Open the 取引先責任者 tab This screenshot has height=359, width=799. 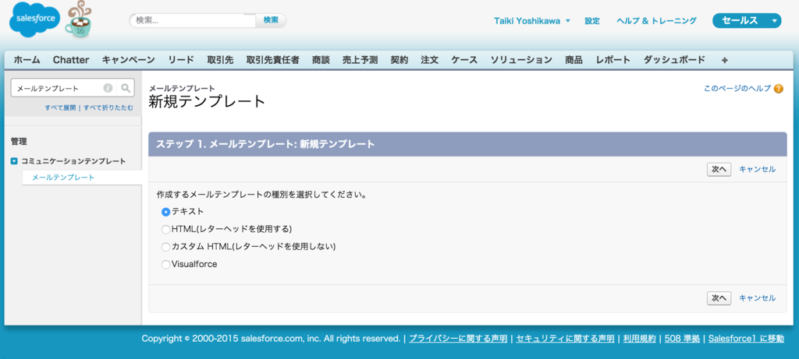point(272,60)
